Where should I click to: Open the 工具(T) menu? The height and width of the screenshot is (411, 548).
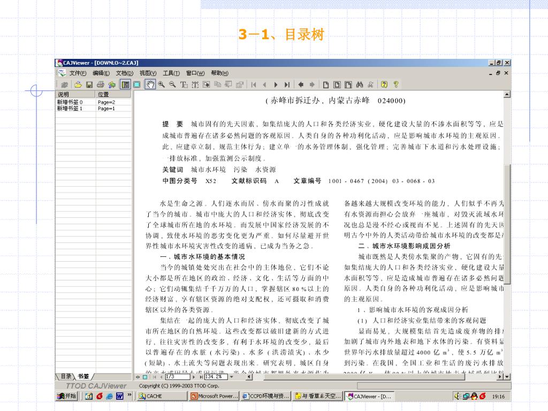pyautogui.click(x=171, y=73)
